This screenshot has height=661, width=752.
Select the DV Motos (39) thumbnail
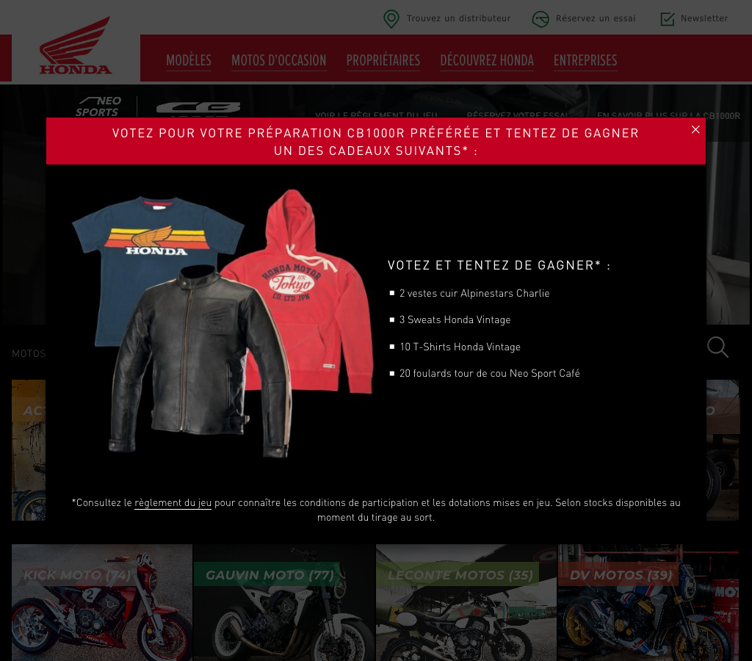tap(648, 602)
